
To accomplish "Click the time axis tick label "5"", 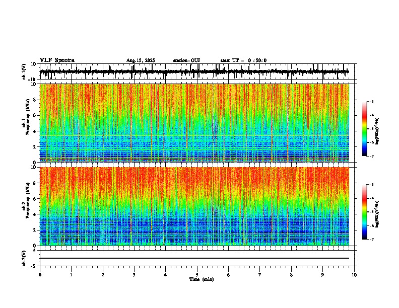I will (x=197, y=275).
